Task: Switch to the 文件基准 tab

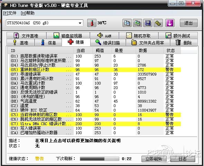Action: (26, 35)
